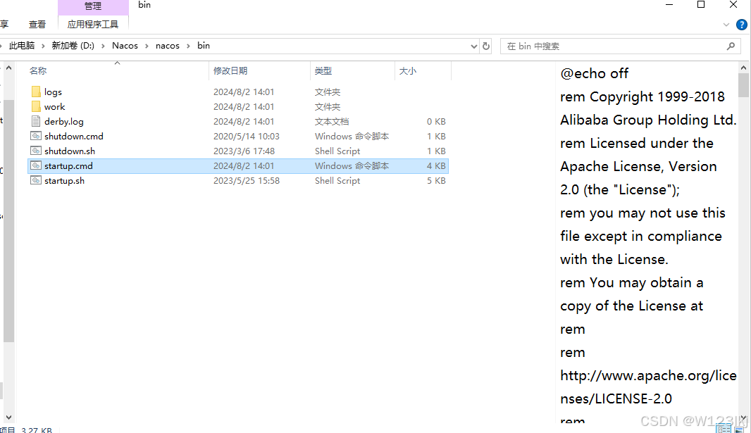Open the work folder
Image resolution: width=751 pixels, height=433 pixels.
click(56, 106)
